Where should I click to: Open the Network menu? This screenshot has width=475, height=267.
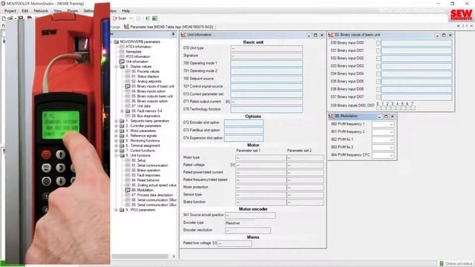(41, 10)
